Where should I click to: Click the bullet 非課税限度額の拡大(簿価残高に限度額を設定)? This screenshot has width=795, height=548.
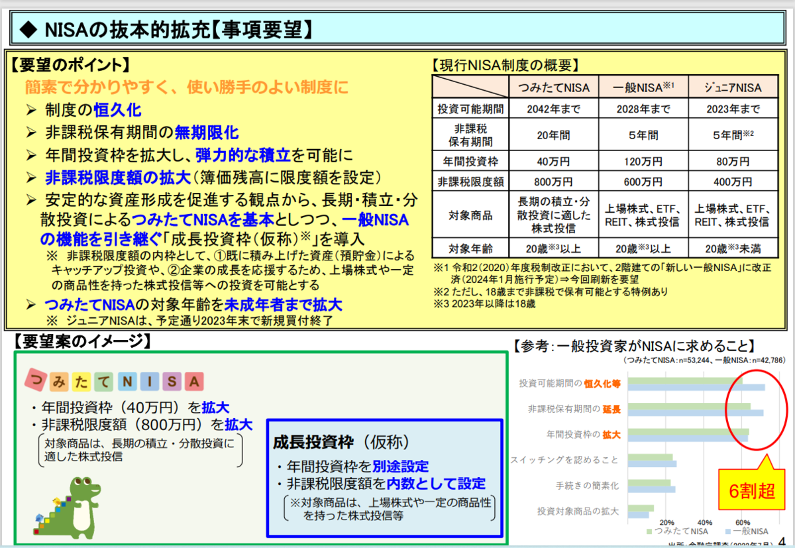click(203, 177)
